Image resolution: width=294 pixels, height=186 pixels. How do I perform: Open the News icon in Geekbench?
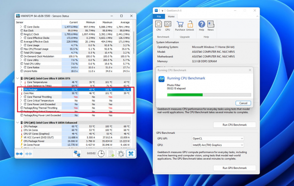click(x=210, y=24)
